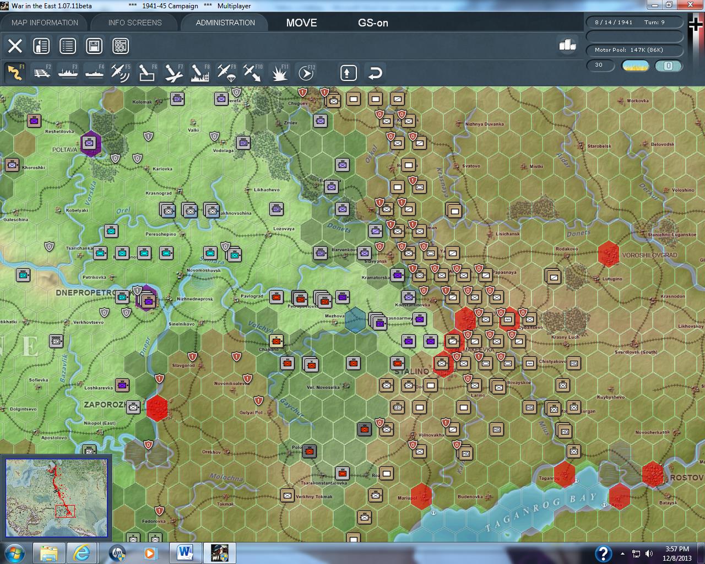Click the date and Turn 9 display
The width and height of the screenshot is (705, 564).
coord(634,23)
